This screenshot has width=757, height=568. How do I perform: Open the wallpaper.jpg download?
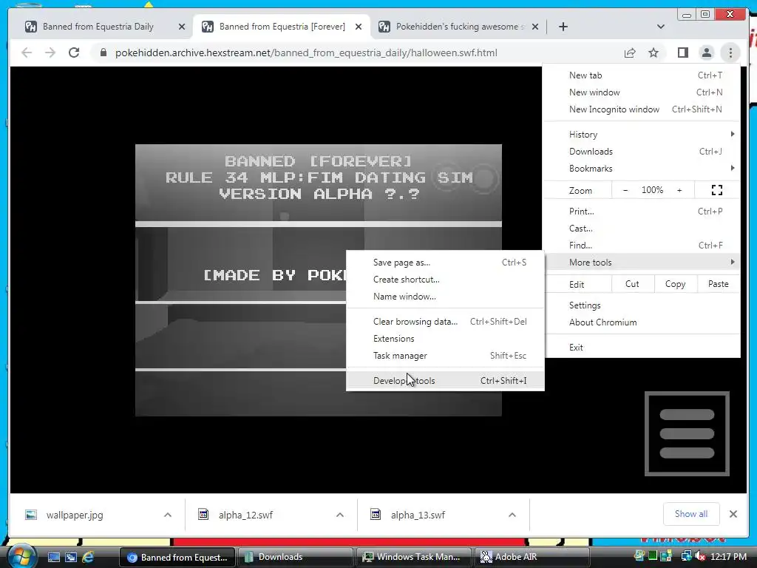tap(75, 515)
